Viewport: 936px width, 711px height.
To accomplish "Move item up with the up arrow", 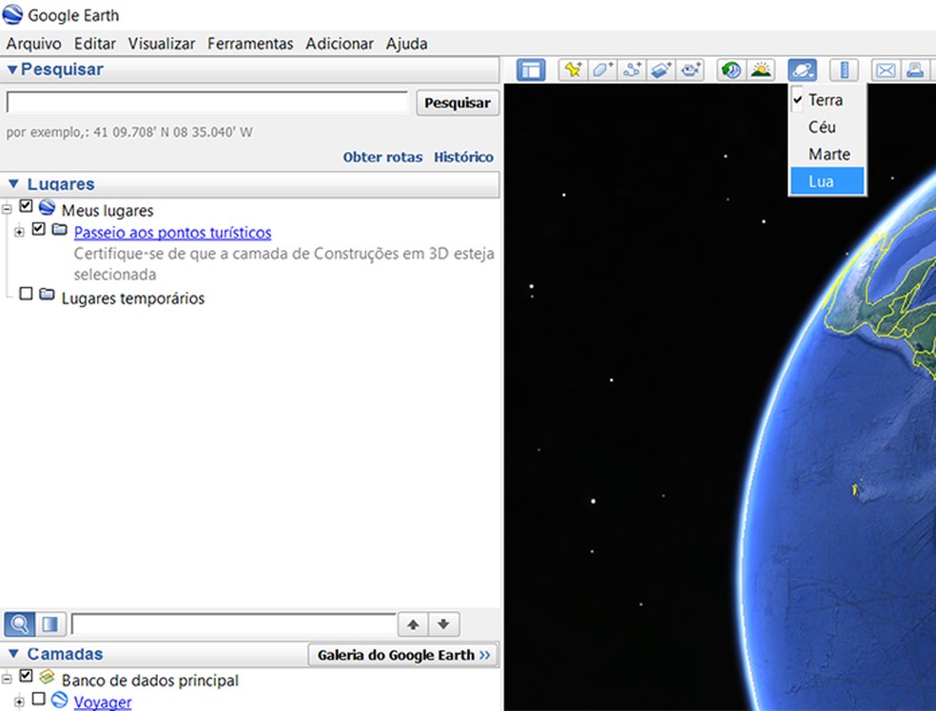I will click(x=413, y=625).
